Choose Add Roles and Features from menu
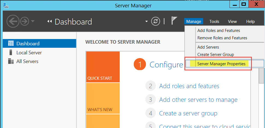Screen dimensions: 265x128 (219, 31)
